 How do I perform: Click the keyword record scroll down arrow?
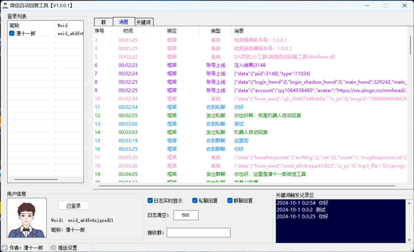pyautogui.click(x=409, y=240)
